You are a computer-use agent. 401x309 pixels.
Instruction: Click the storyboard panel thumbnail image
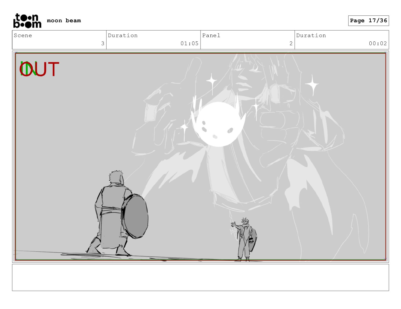tap(200, 157)
